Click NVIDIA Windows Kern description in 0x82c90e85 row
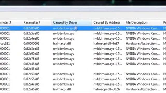The width and height of the screenshot is (166, 93). 143,54
